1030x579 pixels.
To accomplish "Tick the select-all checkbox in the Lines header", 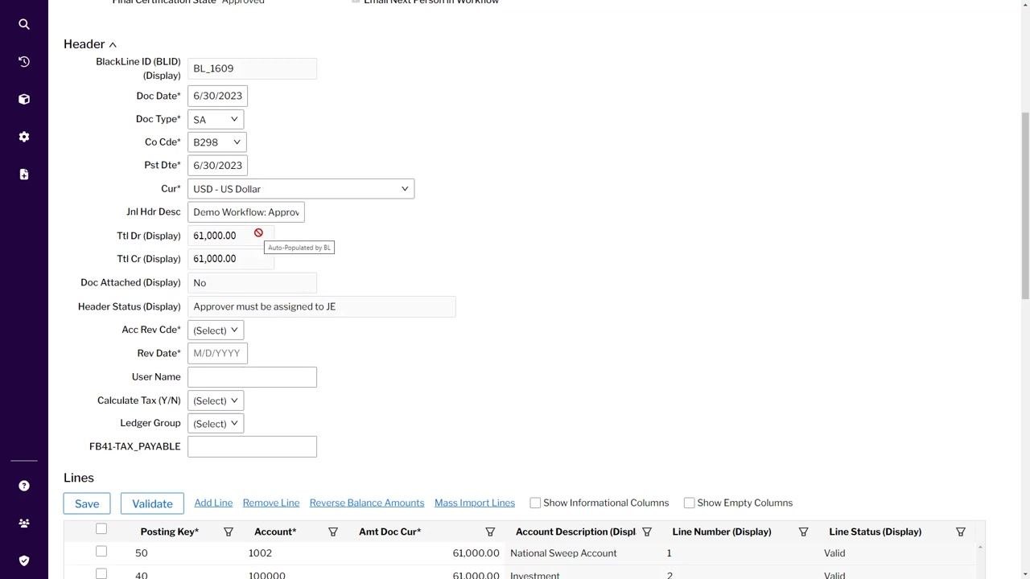I will [101, 529].
